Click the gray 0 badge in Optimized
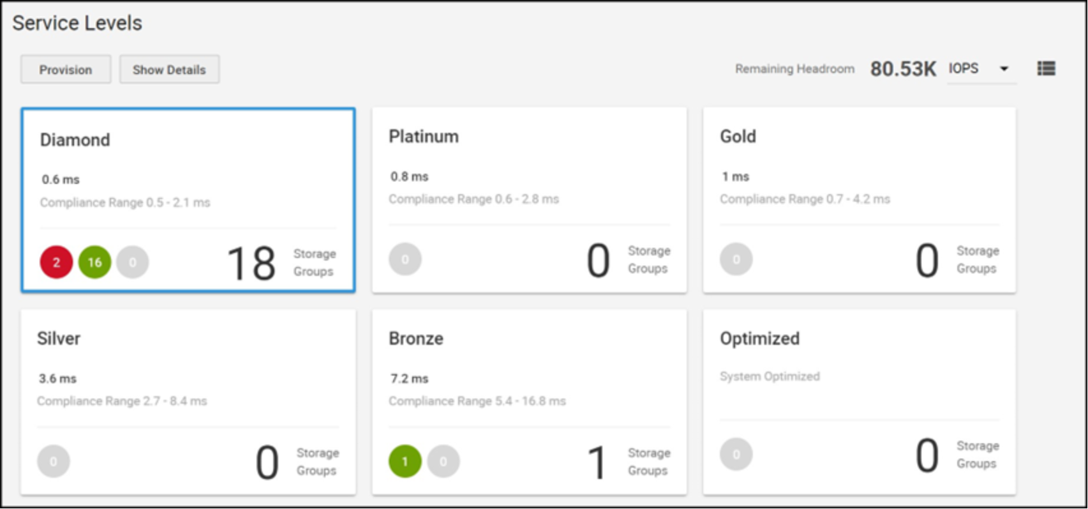The width and height of the screenshot is (1088, 509). [736, 454]
